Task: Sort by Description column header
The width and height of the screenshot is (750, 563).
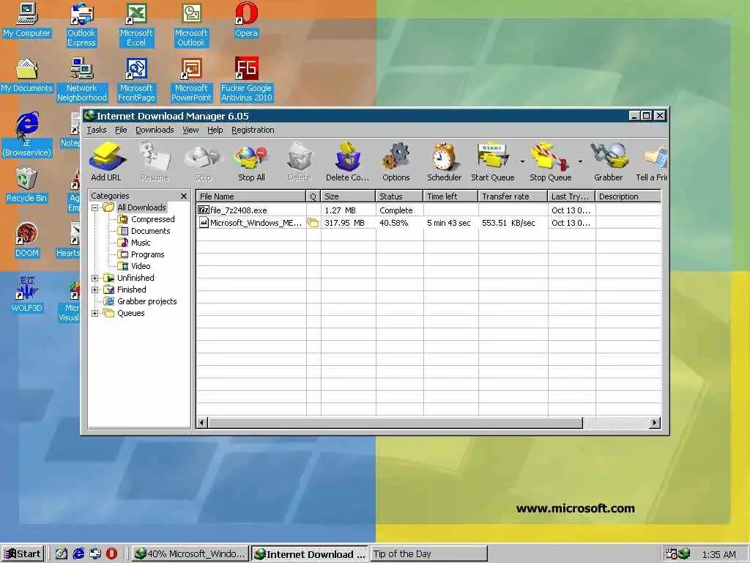Action: (628, 196)
